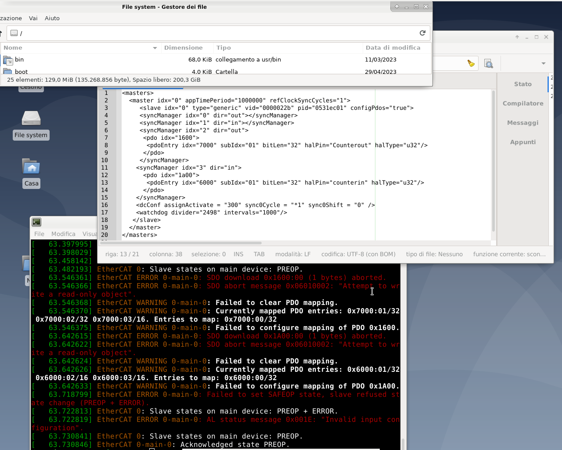Click the 63.546361 SDO download aborted error line
562x450 pixels.
209,277
